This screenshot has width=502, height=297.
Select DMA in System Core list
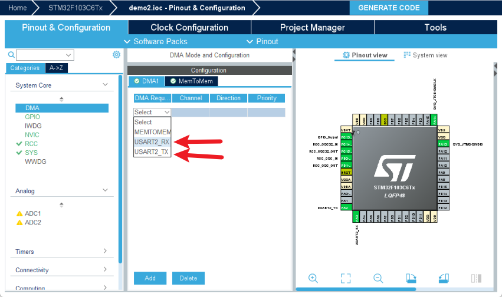[62, 108]
